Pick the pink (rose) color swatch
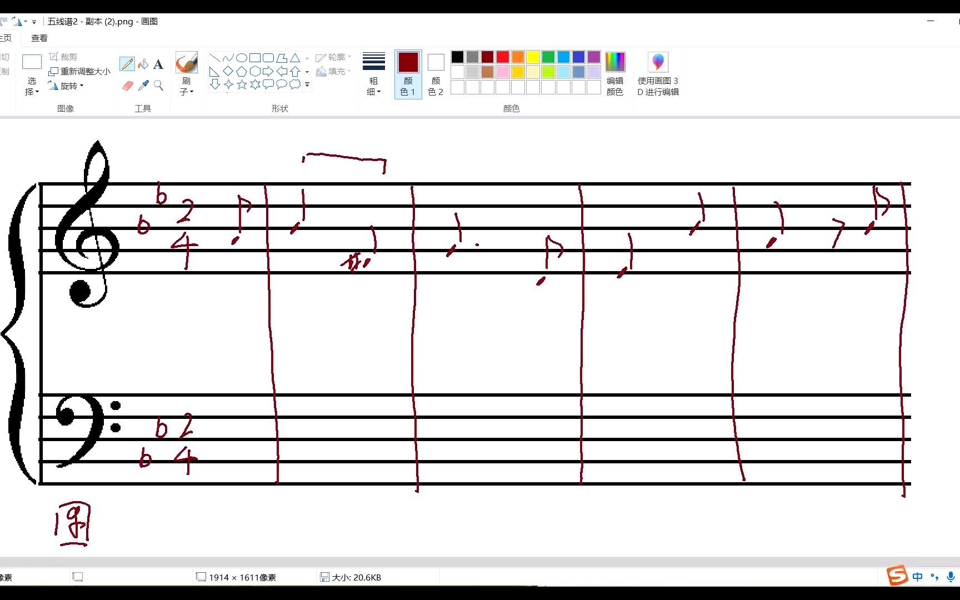 [503, 72]
